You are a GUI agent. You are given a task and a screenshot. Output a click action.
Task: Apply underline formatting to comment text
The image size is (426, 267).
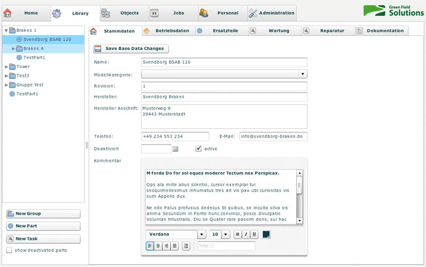click(x=254, y=234)
